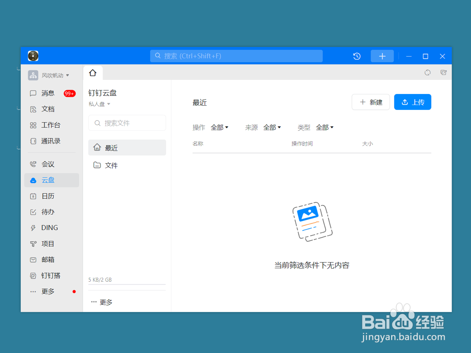This screenshot has width=471, height=353.
Task: Open 工作台 in the sidebar
Action: [x=52, y=125]
